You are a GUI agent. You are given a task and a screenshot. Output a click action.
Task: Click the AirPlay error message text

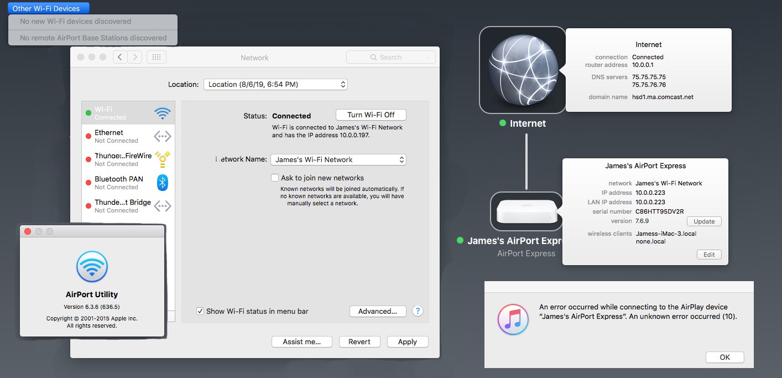pos(638,312)
